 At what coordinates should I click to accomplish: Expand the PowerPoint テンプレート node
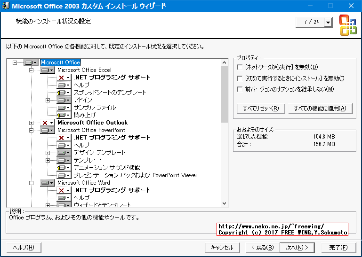(48, 160)
